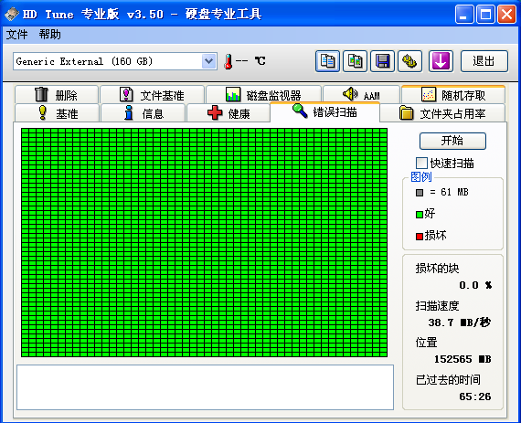The image size is (521, 423).
Task: Open the 帮助 menu
Action: point(50,35)
